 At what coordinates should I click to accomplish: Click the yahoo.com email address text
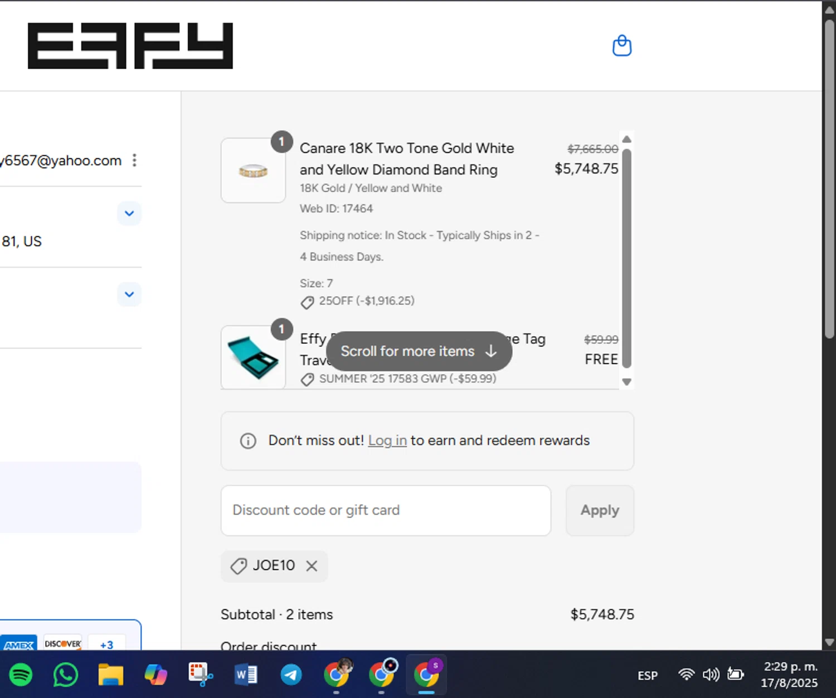tap(61, 161)
